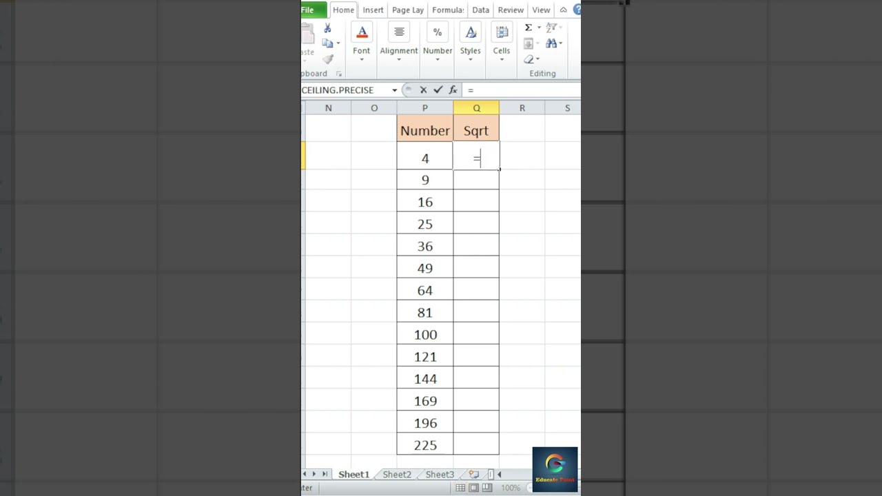
Task: Open the Cells group icon
Action: tap(502, 32)
